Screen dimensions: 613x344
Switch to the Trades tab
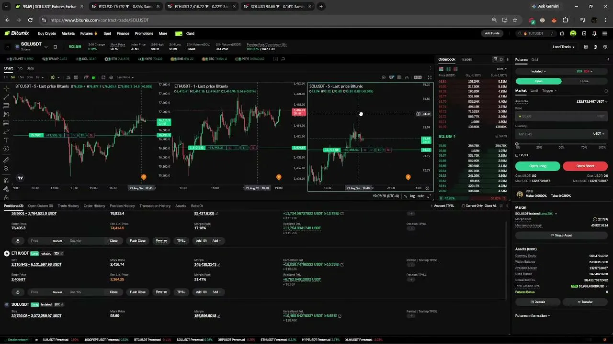466,59
